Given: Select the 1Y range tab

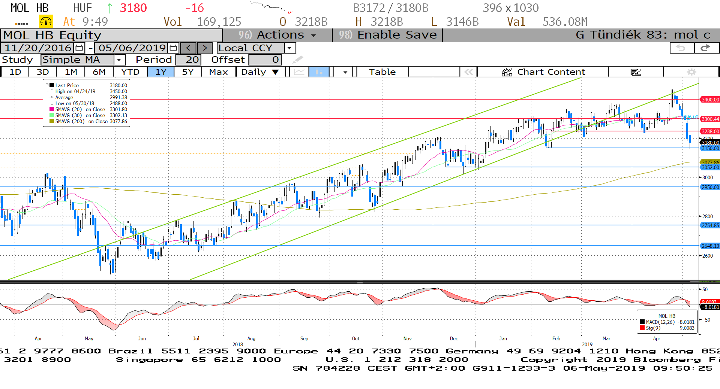Looking at the screenshot, I should (161, 72).
